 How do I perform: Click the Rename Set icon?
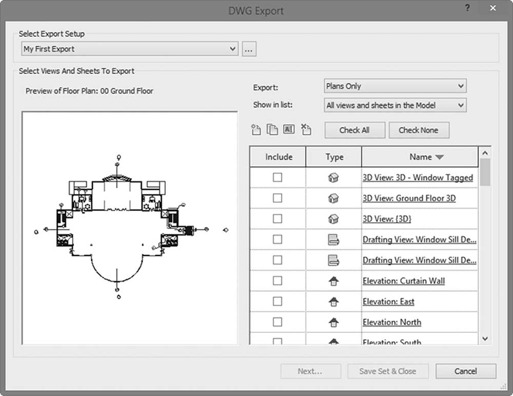tap(288, 129)
